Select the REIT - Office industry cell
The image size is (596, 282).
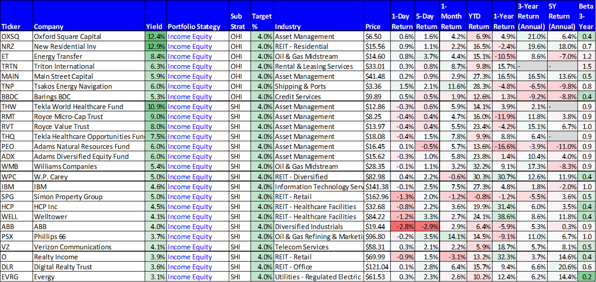[319, 267]
